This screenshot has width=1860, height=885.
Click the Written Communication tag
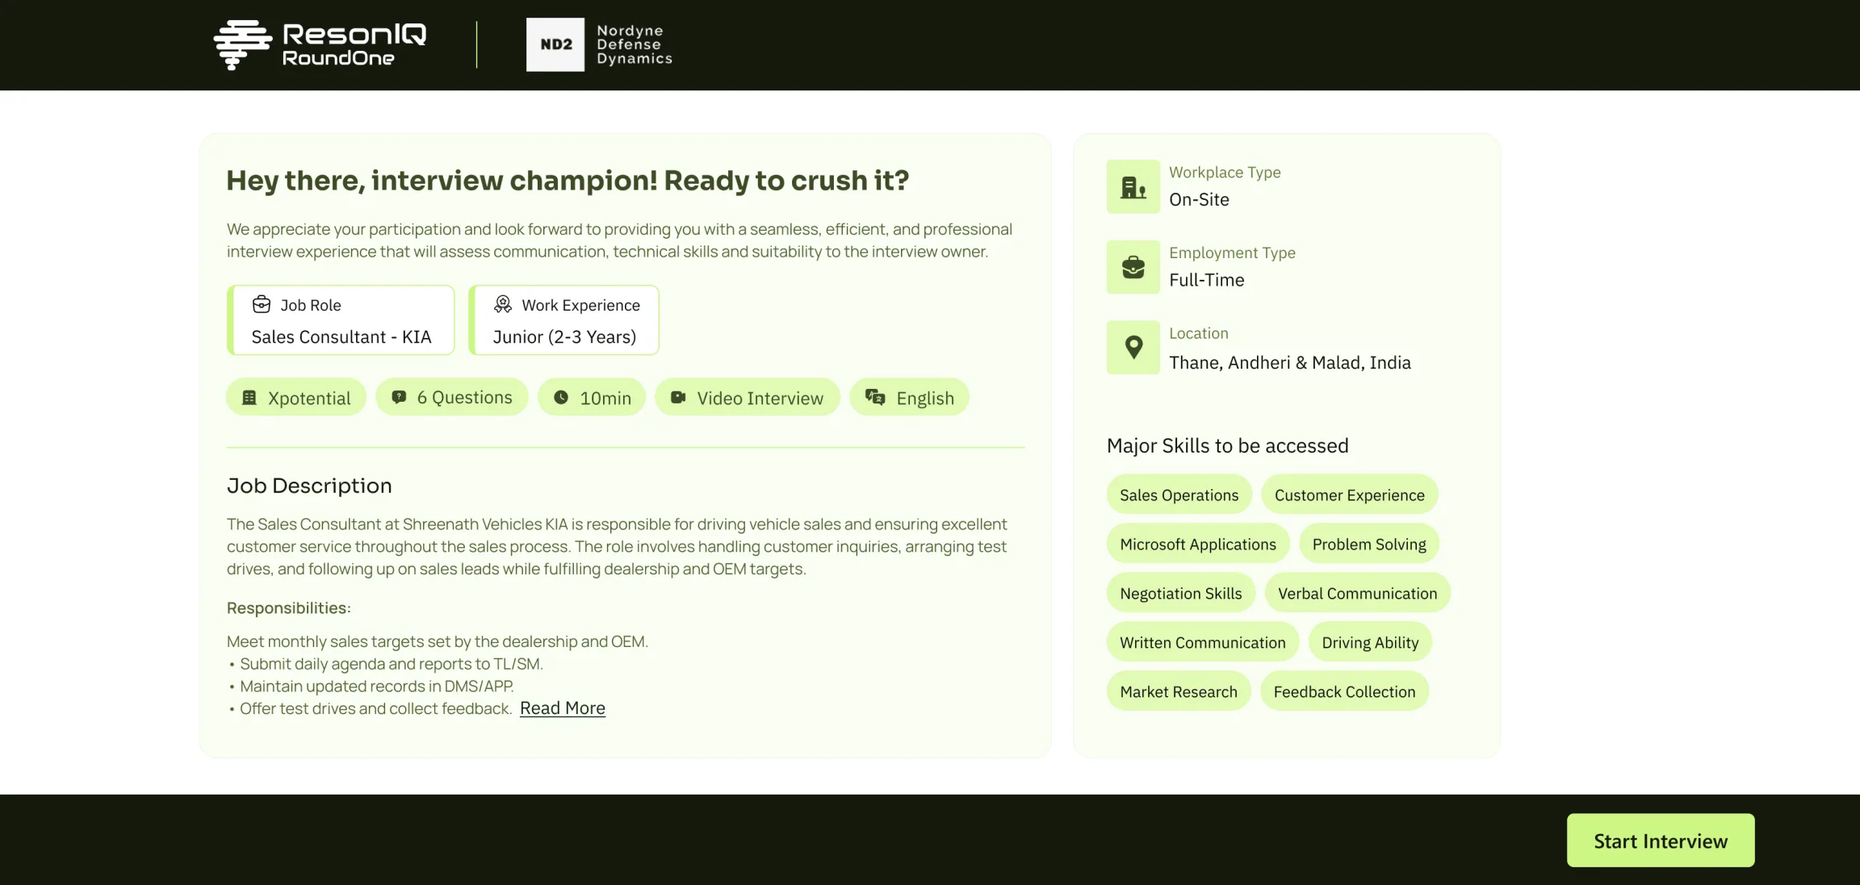point(1203,642)
